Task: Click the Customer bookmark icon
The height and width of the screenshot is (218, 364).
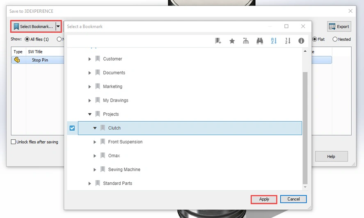Action: 98,59
